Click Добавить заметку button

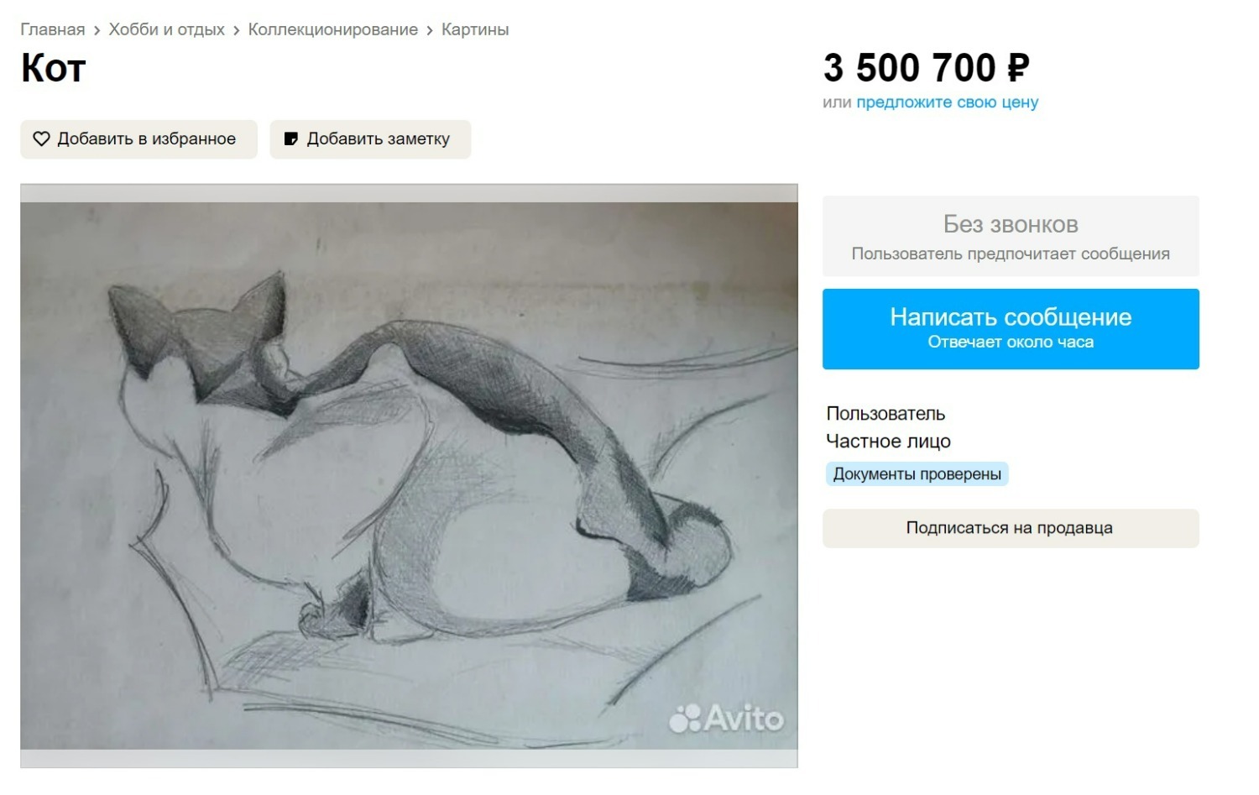(370, 139)
